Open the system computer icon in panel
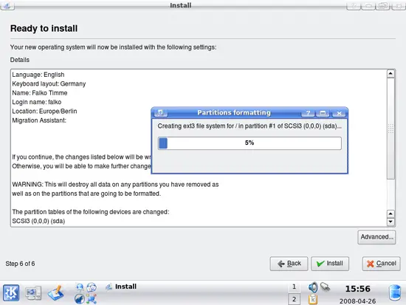 33,293
